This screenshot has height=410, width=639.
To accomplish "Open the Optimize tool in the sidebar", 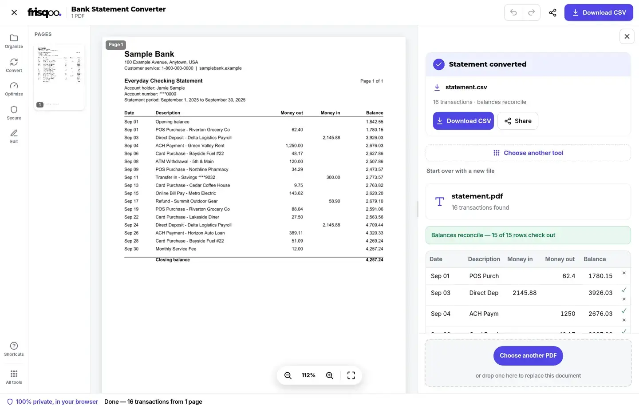I will point(14,88).
